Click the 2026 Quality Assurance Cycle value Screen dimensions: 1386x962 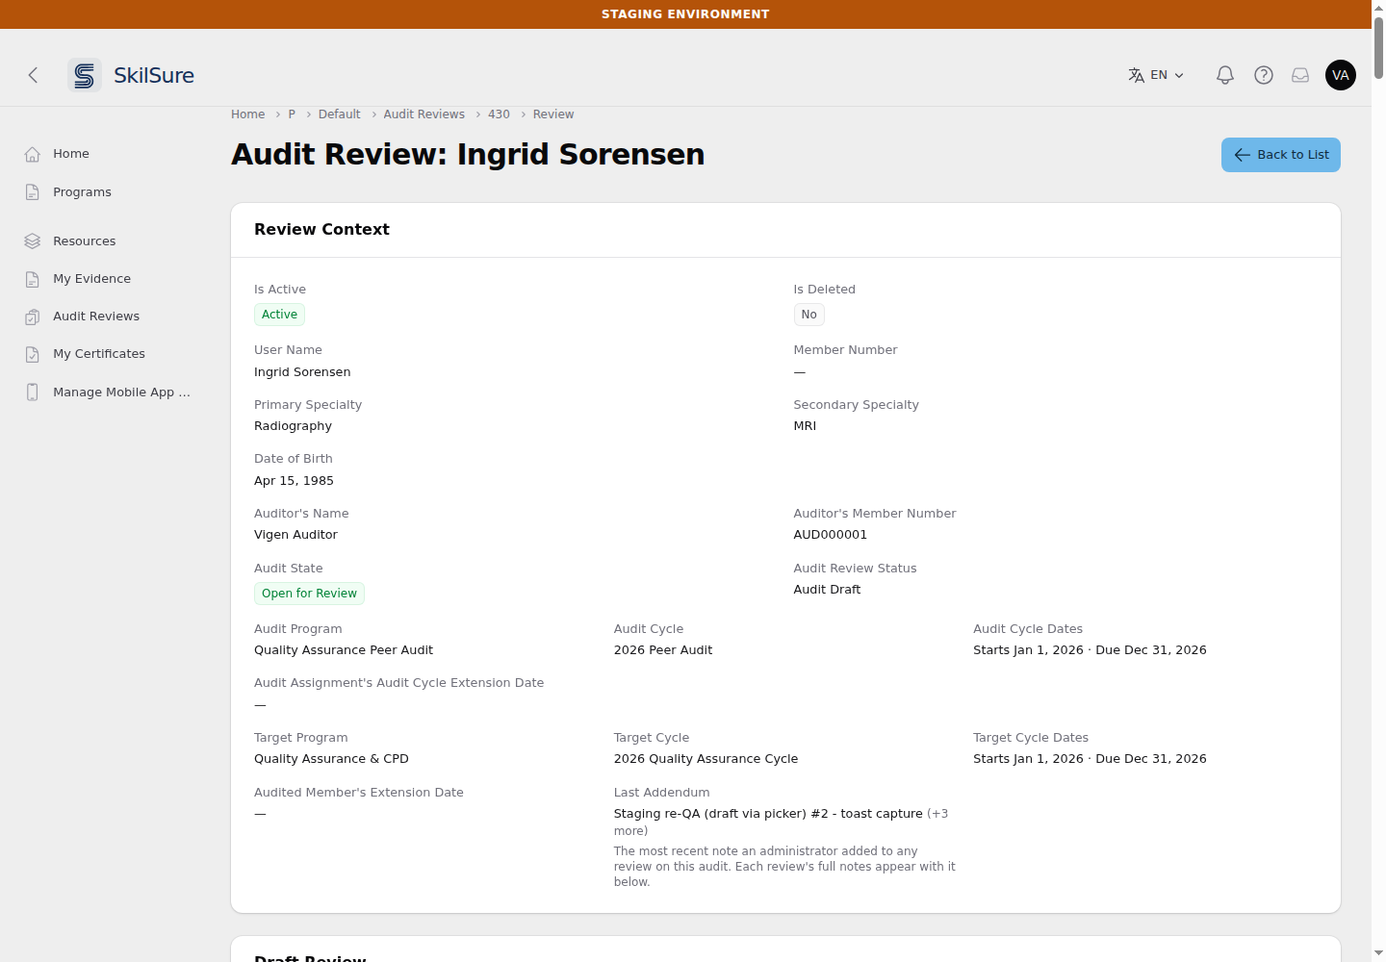click(x=706, y=759)
